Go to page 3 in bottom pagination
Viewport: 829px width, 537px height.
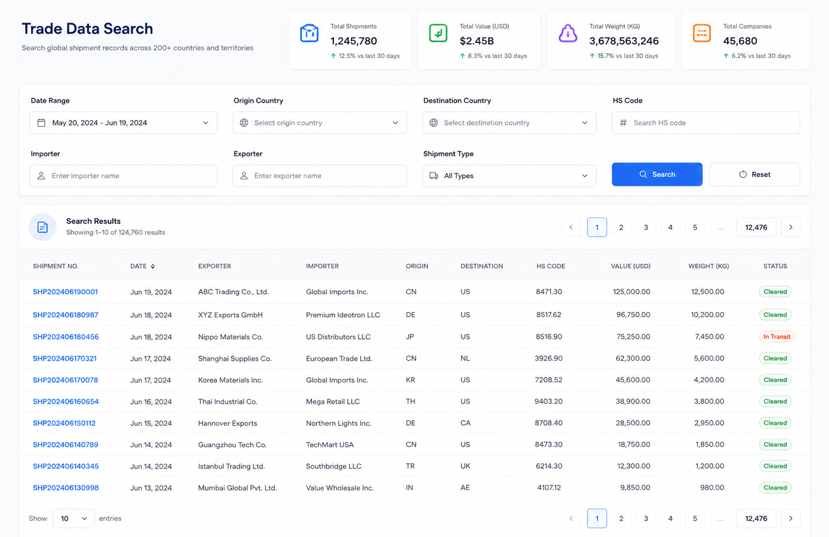click(x=646, y=518)
